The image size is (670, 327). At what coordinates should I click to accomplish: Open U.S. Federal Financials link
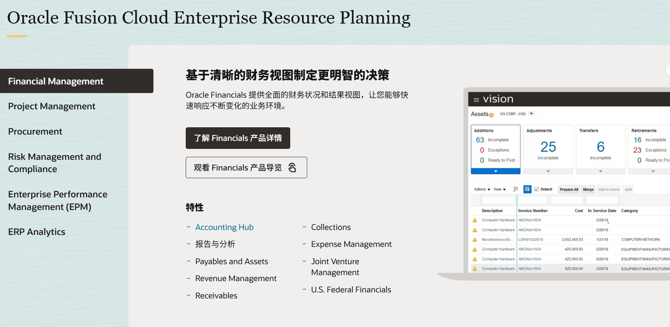(x=351, y=289)
